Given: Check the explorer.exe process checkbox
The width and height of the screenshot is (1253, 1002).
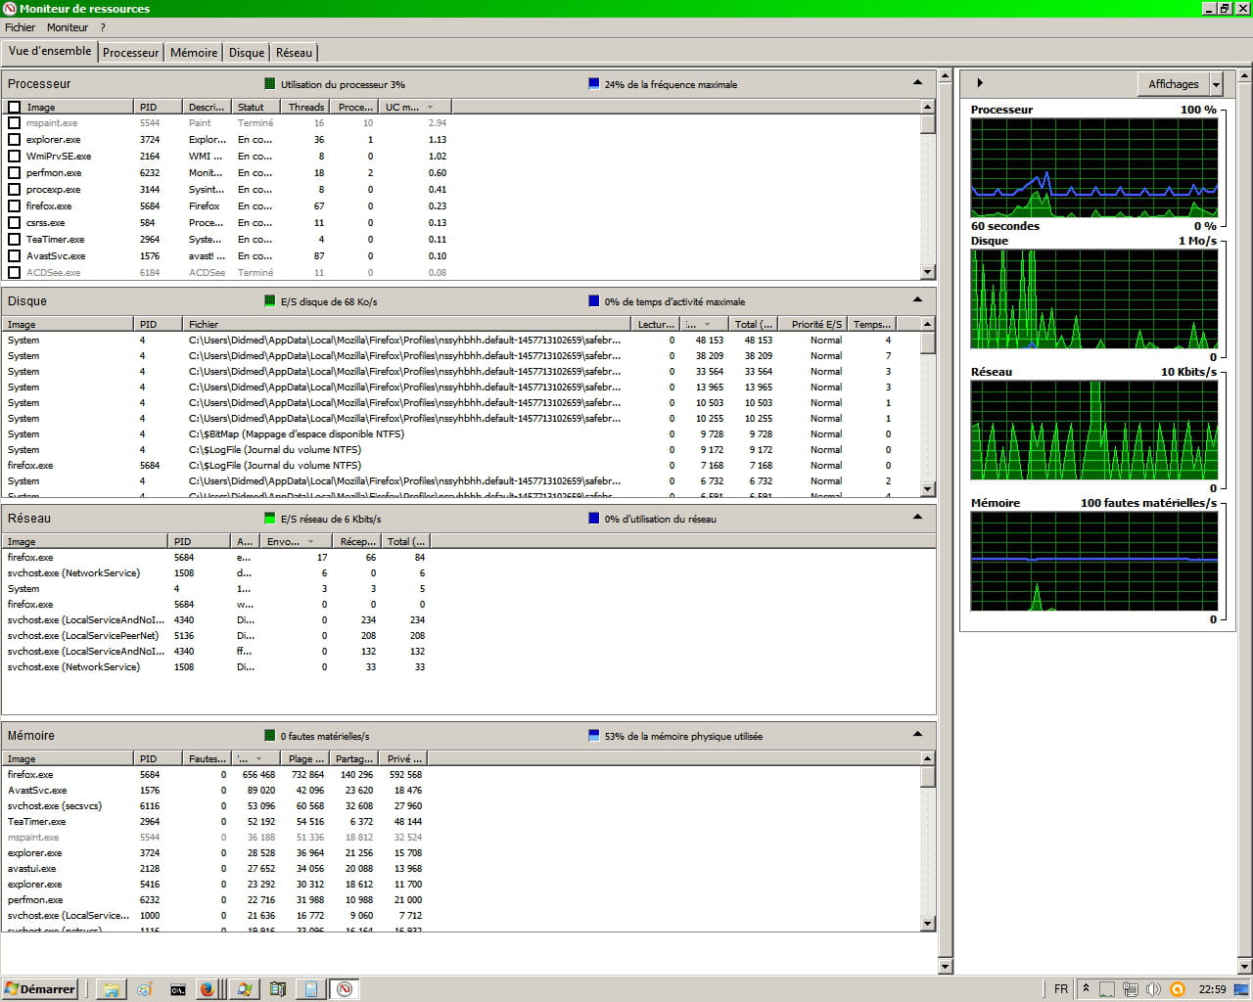Looking at the screenshot, I should (x=14, y=140).
